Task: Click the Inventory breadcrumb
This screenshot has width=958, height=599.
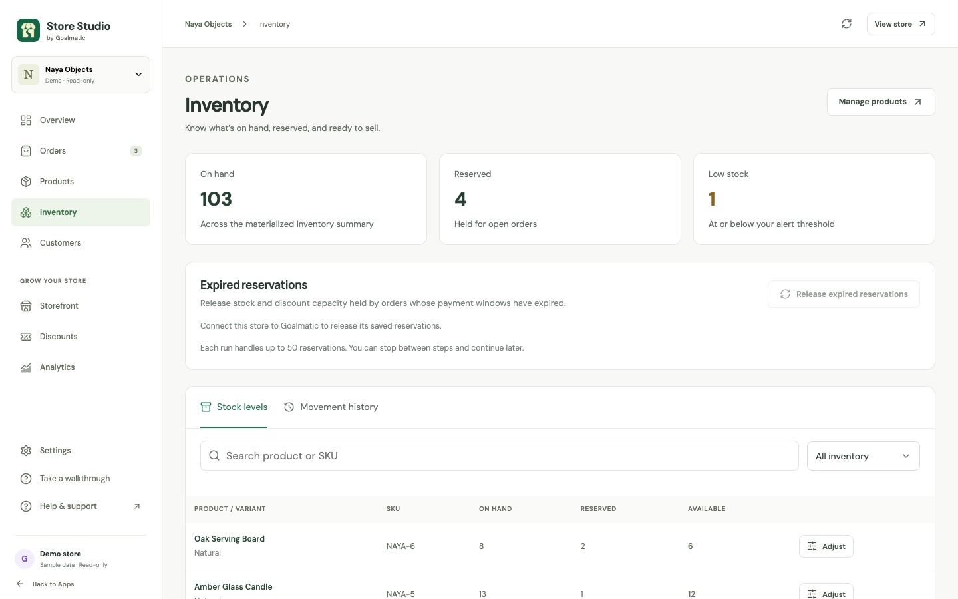Action: pyautogui.click(x=274, y=24)
